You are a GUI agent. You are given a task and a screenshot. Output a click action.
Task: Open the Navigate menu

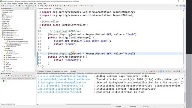click(20, 3)
